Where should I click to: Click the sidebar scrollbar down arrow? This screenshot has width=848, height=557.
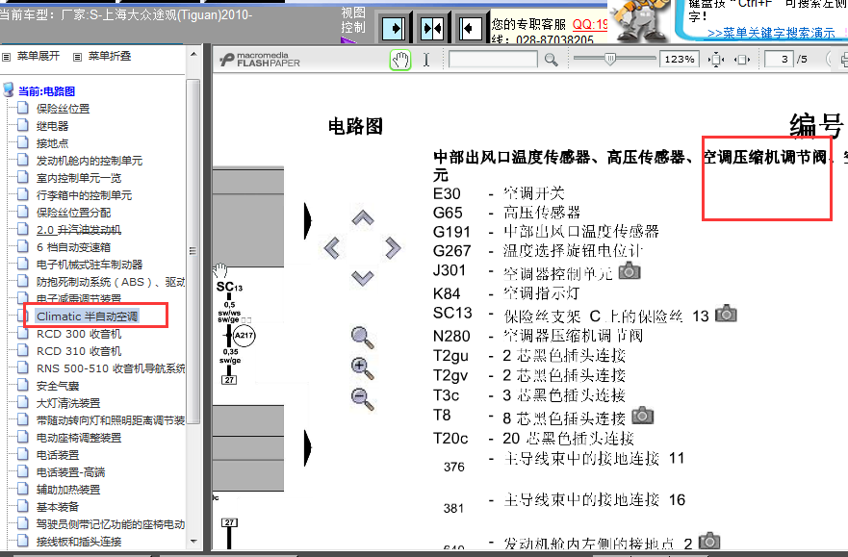tap(193, 542)
